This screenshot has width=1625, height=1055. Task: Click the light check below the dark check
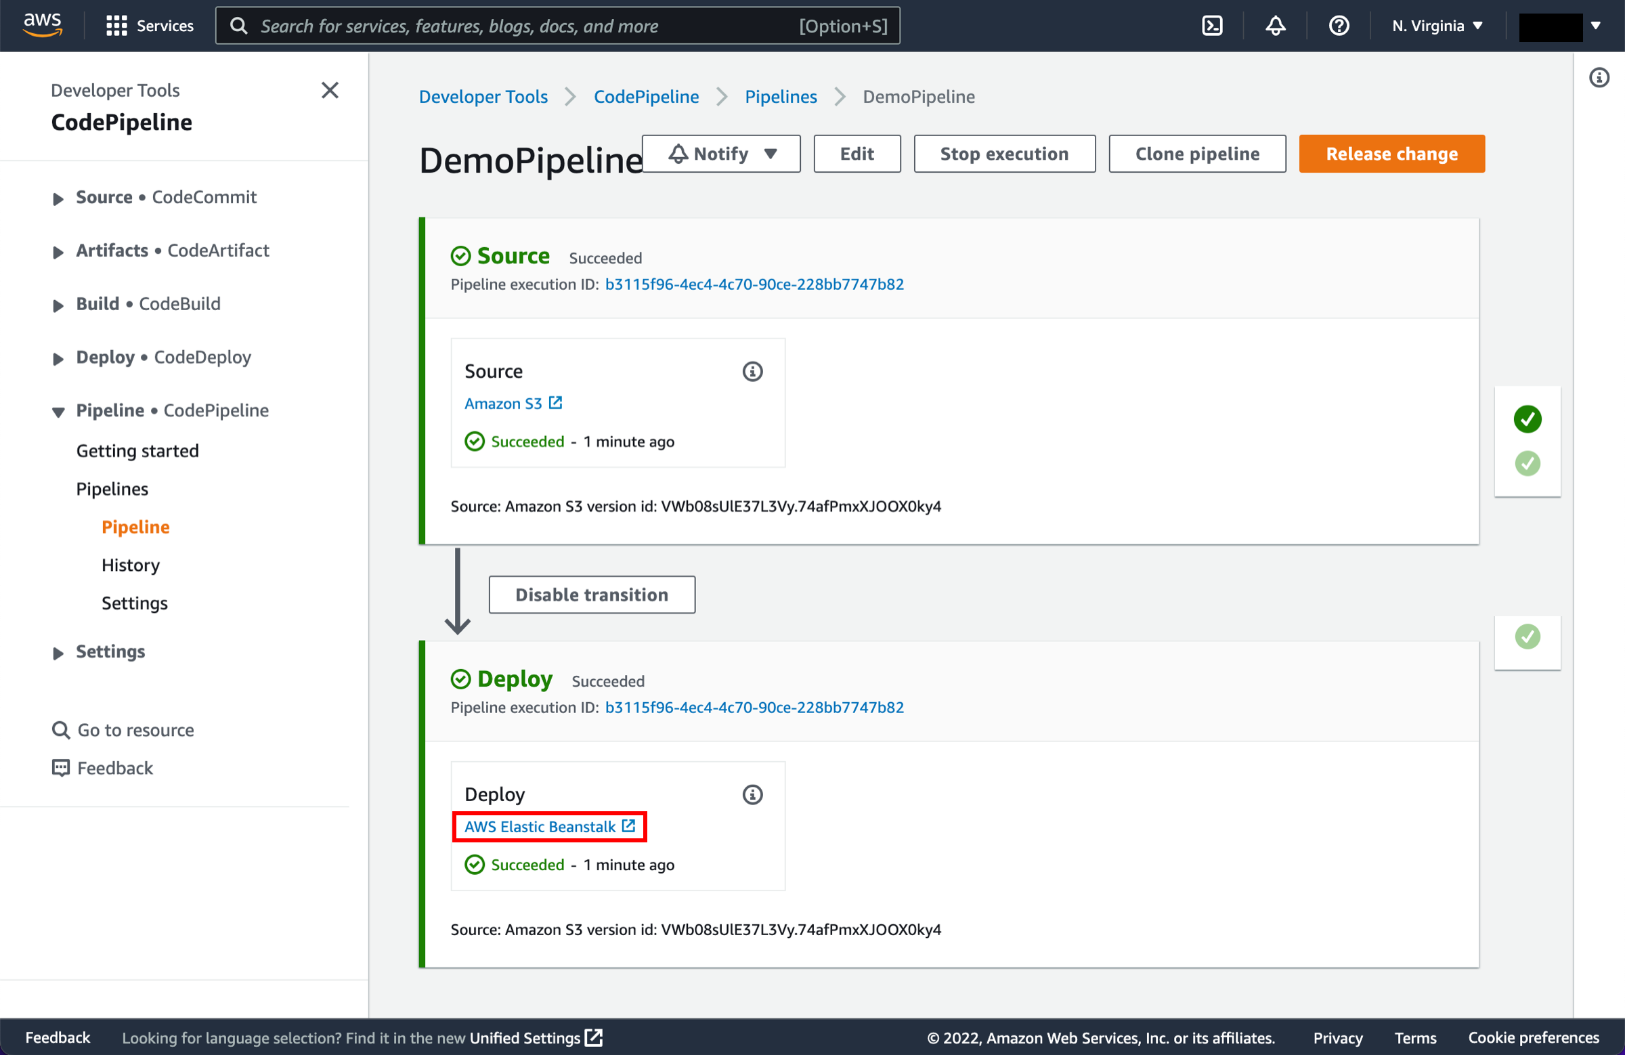[1527, 464]
